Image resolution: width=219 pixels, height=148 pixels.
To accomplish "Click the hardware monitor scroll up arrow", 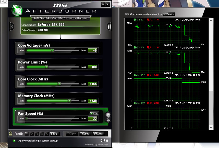I will 211,20.
